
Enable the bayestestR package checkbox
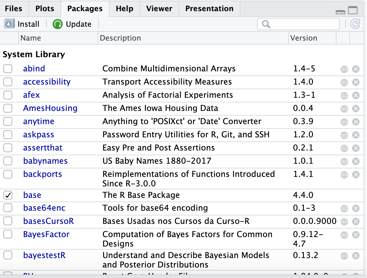point(8,255)
